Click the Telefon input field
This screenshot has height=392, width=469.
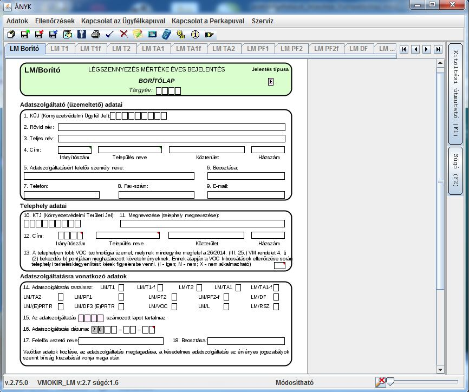[62, 195]
